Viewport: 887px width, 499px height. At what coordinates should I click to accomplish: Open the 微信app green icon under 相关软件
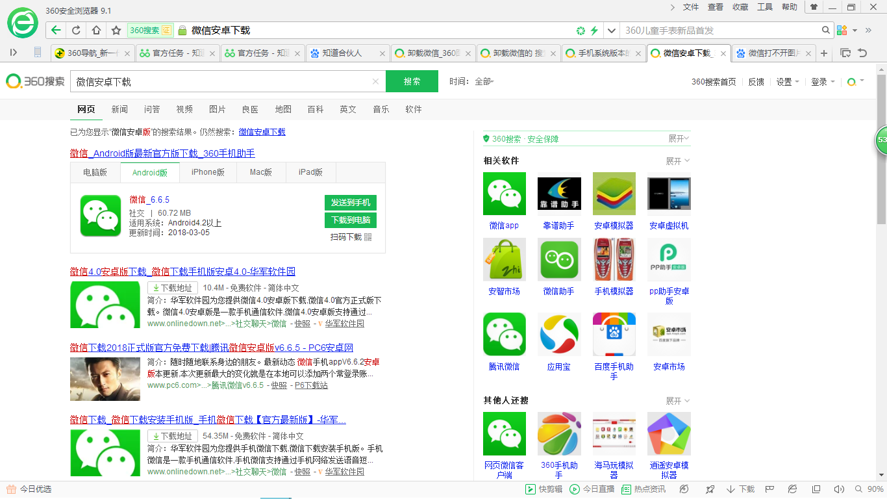[x=505, y=194]
